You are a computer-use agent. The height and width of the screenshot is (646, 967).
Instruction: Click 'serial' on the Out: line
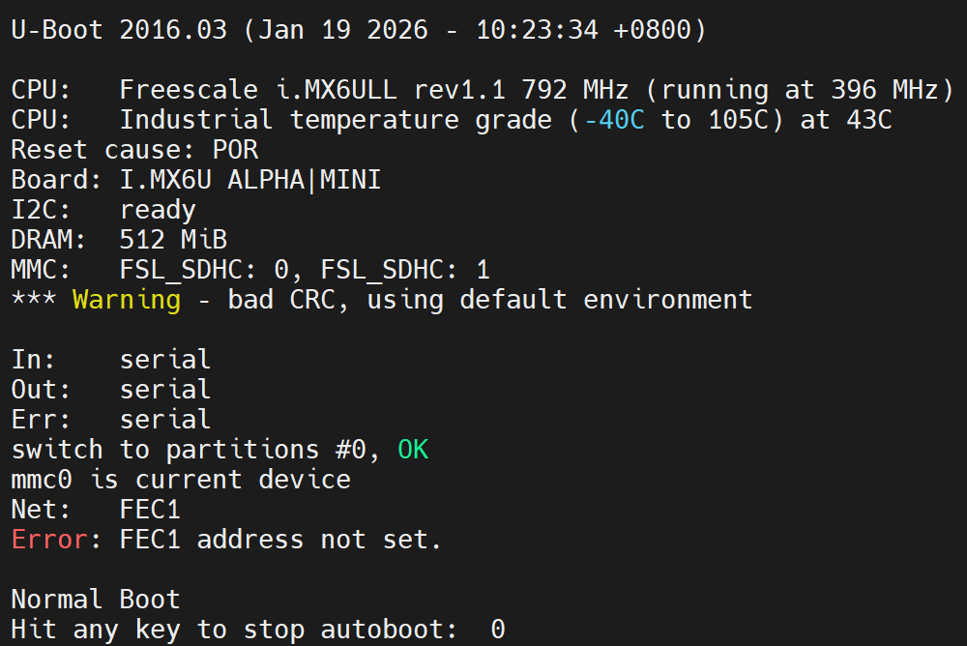coord(165,390)
